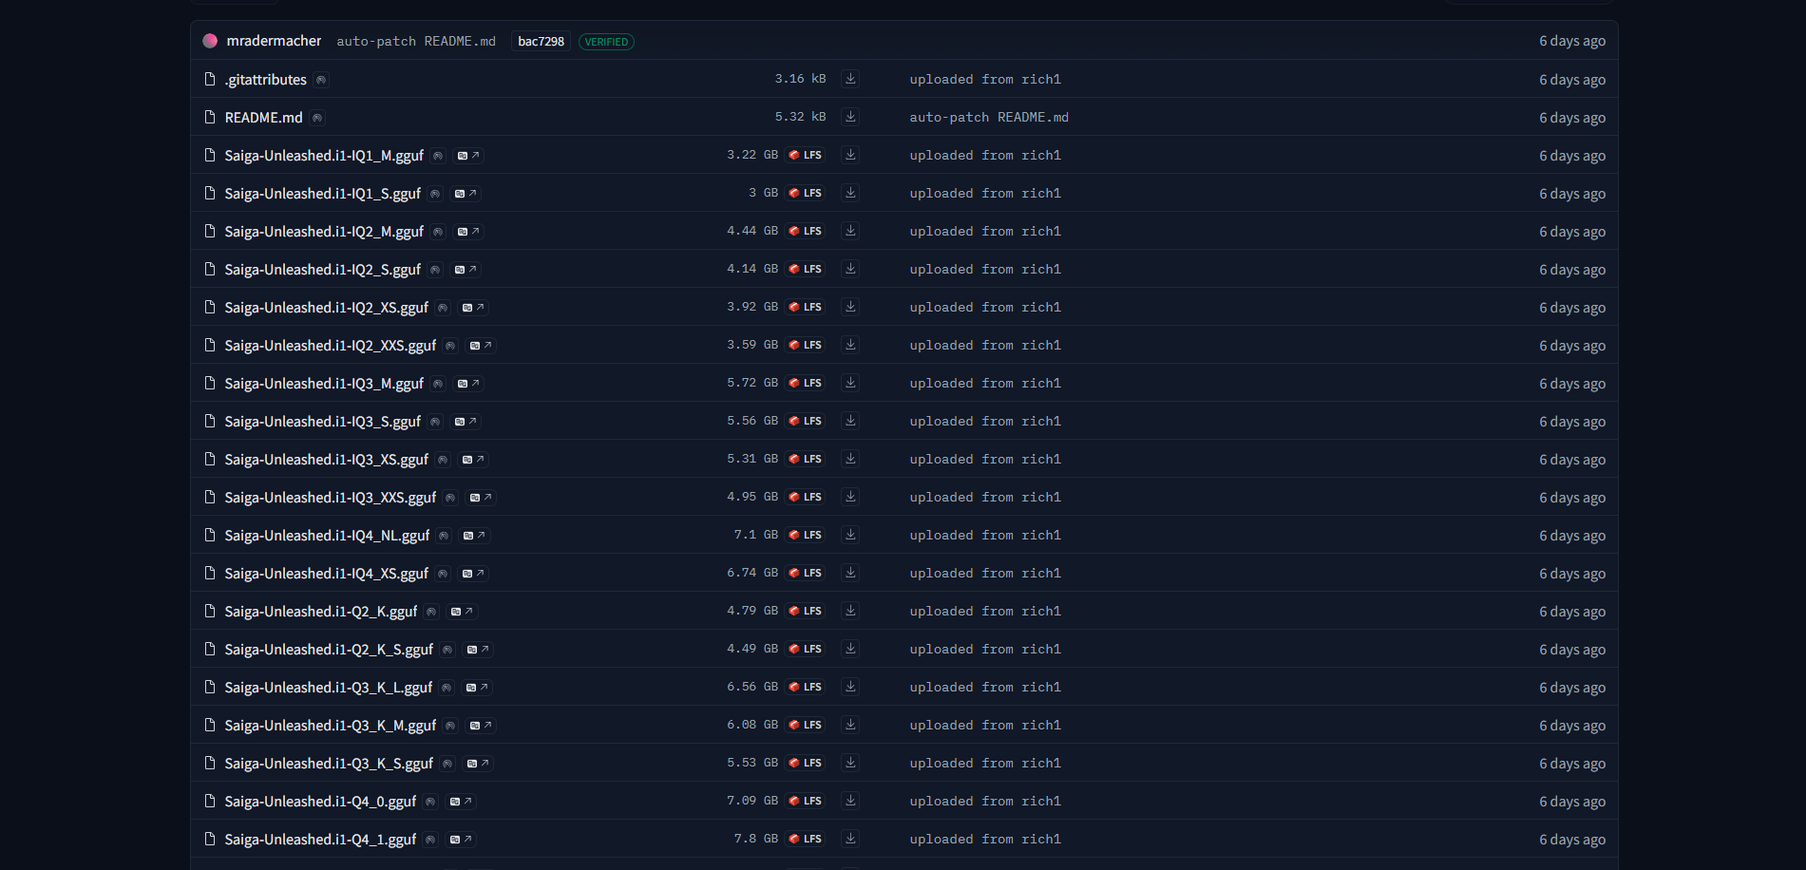Open README.md row's 'auto-patch README.md' commit
1806x870 pixels.
(989, 117)
